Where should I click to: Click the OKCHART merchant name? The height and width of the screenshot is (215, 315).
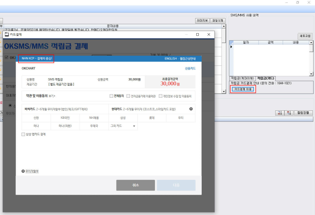pyautogui.click(x=29, y=68)
